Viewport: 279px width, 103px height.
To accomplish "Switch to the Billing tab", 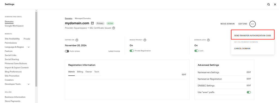I will pos(80,72).
